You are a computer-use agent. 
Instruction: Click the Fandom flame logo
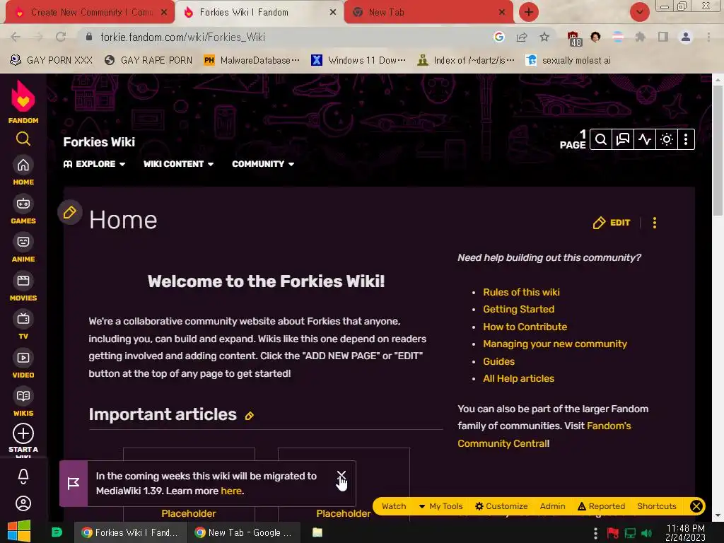coord(23,97)
